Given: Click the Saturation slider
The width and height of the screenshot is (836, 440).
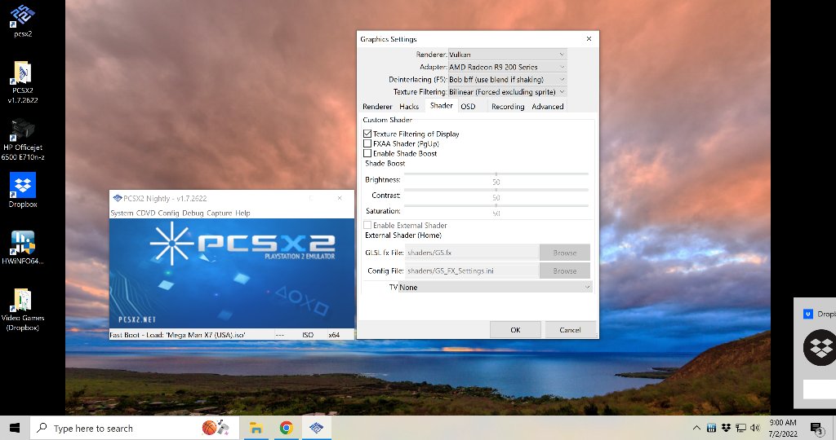Looking at the screenshot, I should [x=496, y=205].
